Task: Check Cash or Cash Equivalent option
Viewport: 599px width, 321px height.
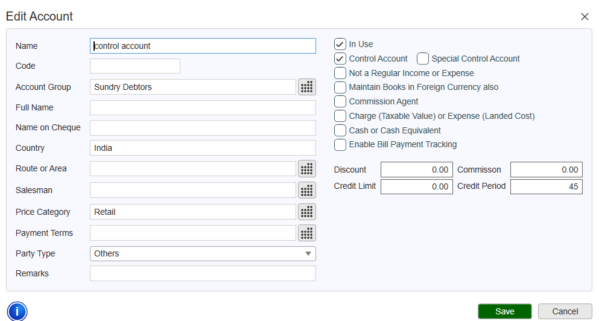Action: 340,130
